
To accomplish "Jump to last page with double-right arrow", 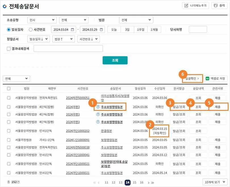I will pyautogui.click(x=152, y=183).
